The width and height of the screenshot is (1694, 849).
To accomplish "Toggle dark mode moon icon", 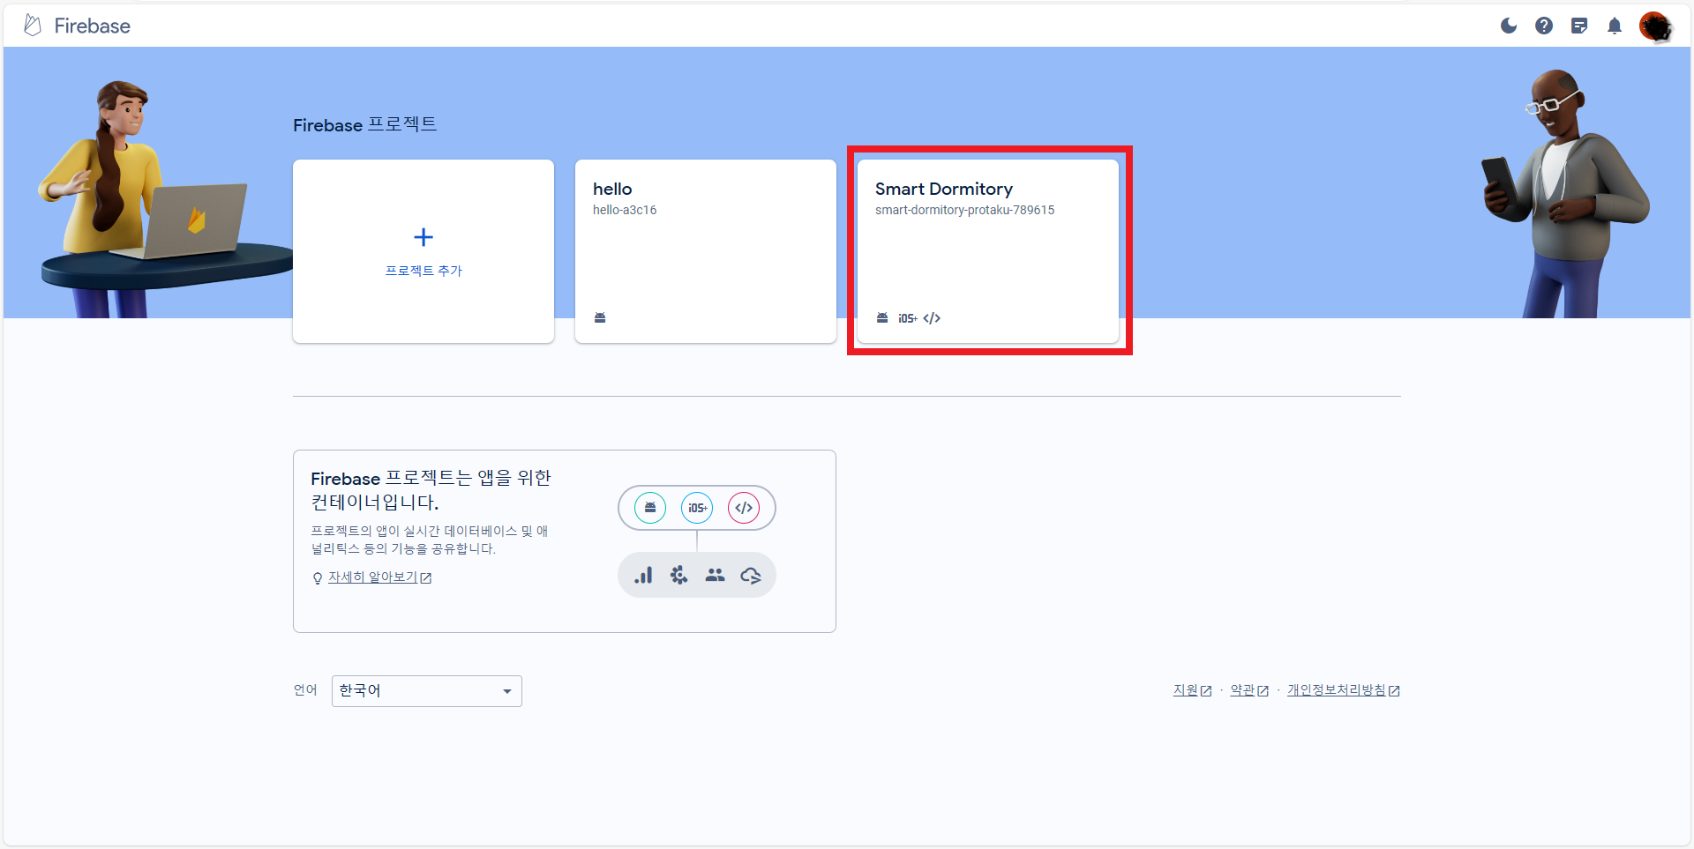I will 1509,26.
